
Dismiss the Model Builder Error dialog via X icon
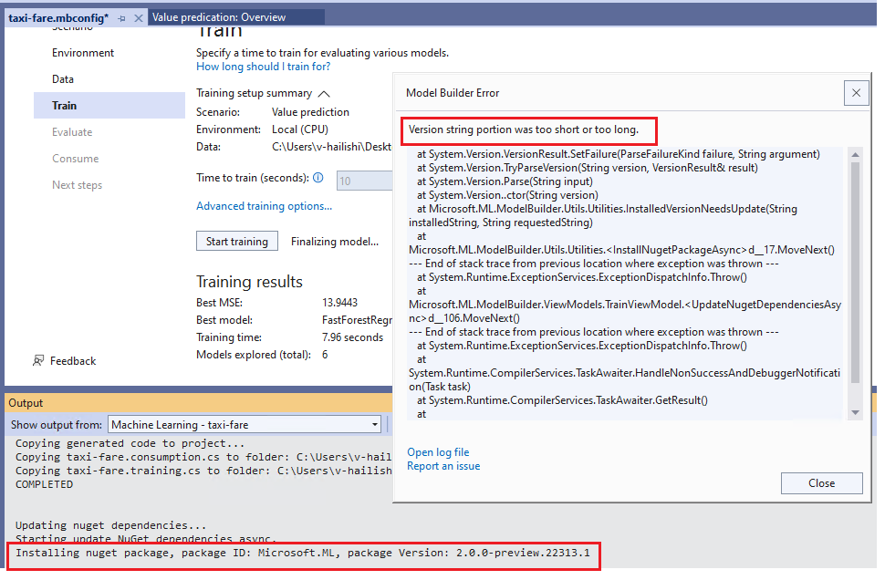(856, 92)
